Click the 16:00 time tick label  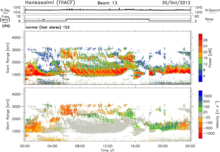(135, 146)
